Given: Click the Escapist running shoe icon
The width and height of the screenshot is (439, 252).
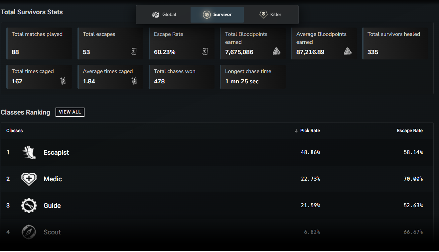Looking at the screenshot, I should (29, 152).
